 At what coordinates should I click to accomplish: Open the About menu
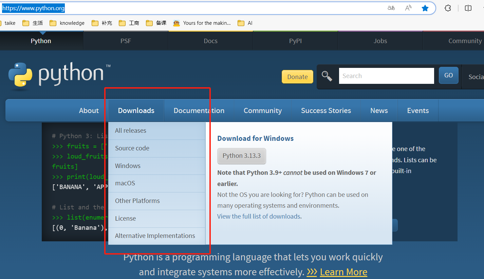pyautogui.click(x=89, y=111)
